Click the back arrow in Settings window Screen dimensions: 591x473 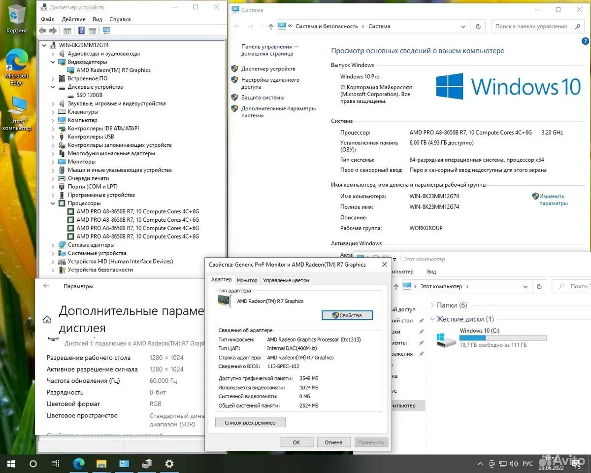[x=46, y=286]
